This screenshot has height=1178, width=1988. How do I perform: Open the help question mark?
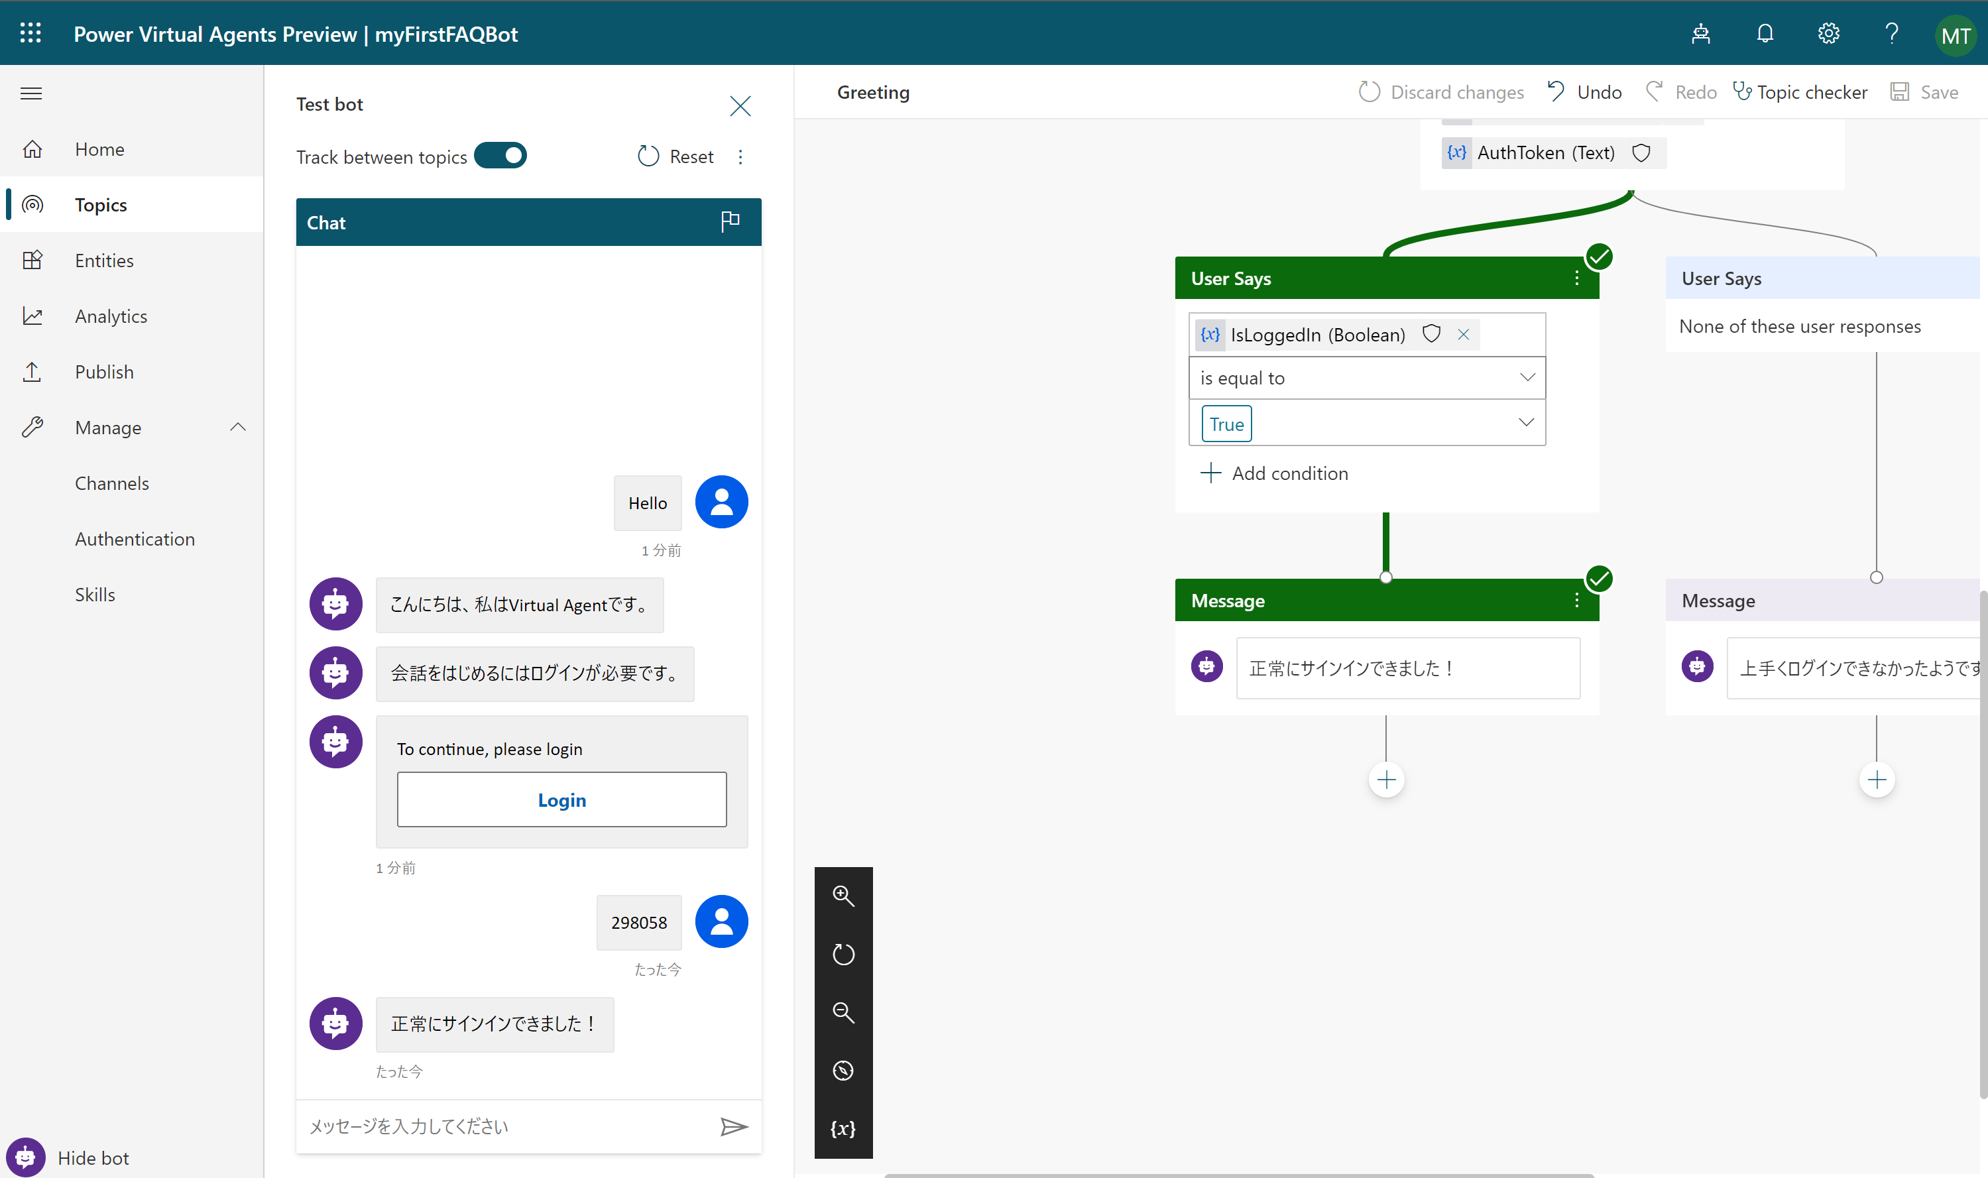[1892, 33]
